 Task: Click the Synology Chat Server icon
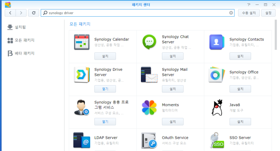pyautogui.click(x=149, y=42)
